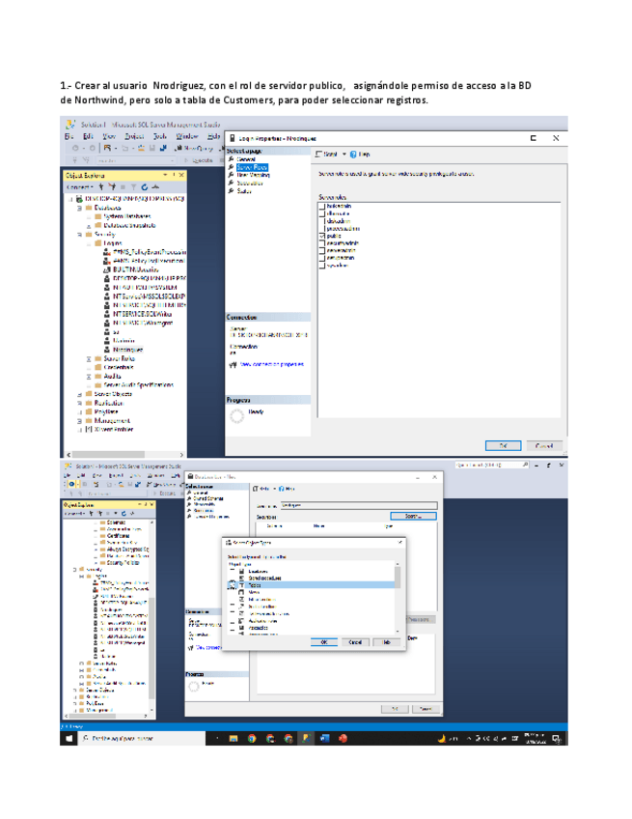
Task: Open Chrome from the Windows taskbar
Action: [251, 739]
